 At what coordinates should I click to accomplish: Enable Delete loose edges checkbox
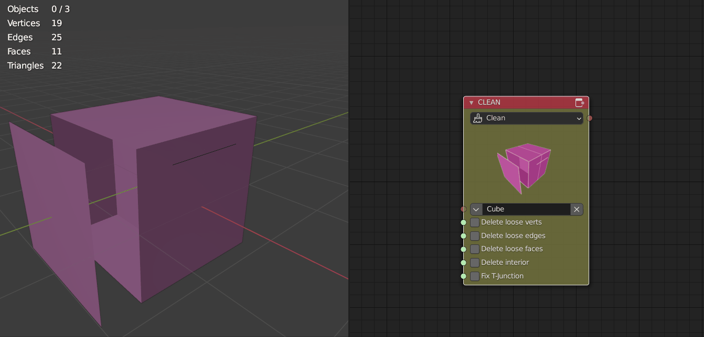pos(475,236)
